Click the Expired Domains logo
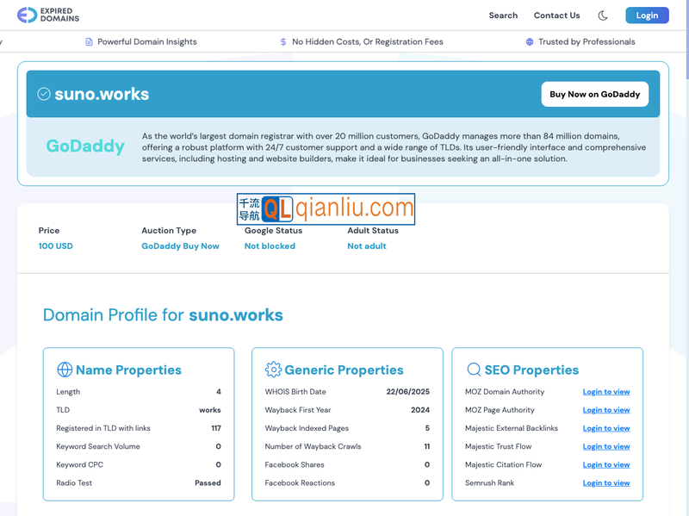The height and width of the screenshot is (516, 689). (x=48, y=15)
